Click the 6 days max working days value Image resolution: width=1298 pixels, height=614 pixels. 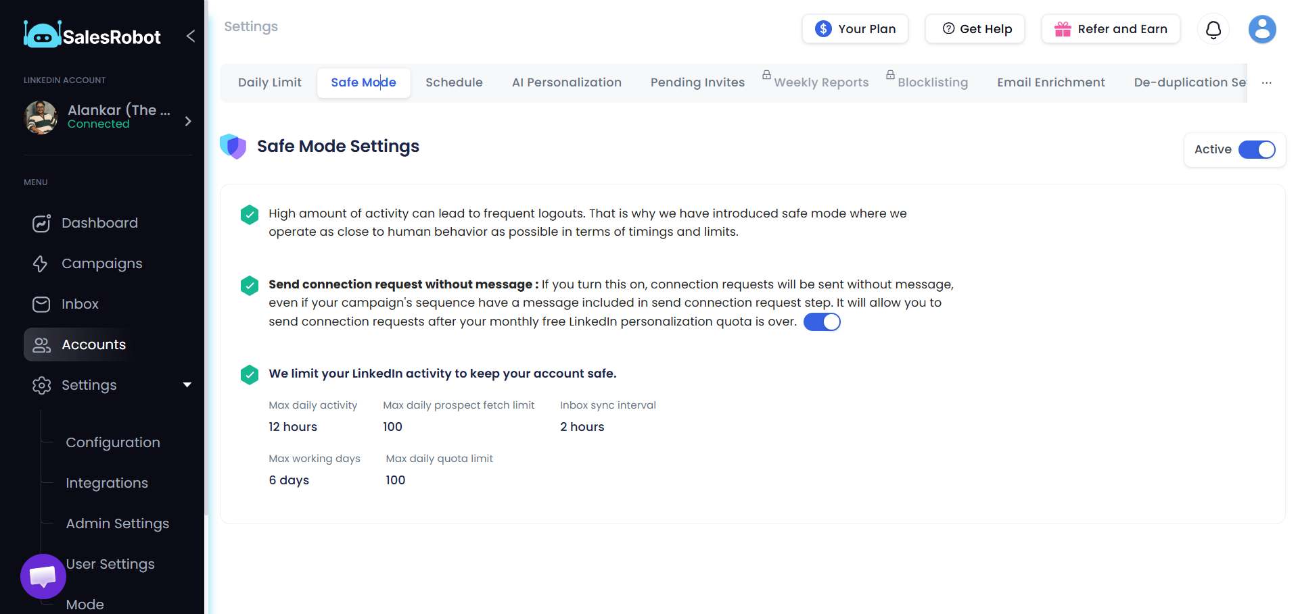click(x=289, y=480)
